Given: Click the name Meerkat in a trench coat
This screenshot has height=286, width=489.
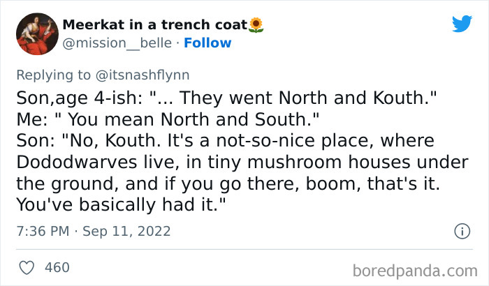Looking at the screenshot, I should point(155,26).
